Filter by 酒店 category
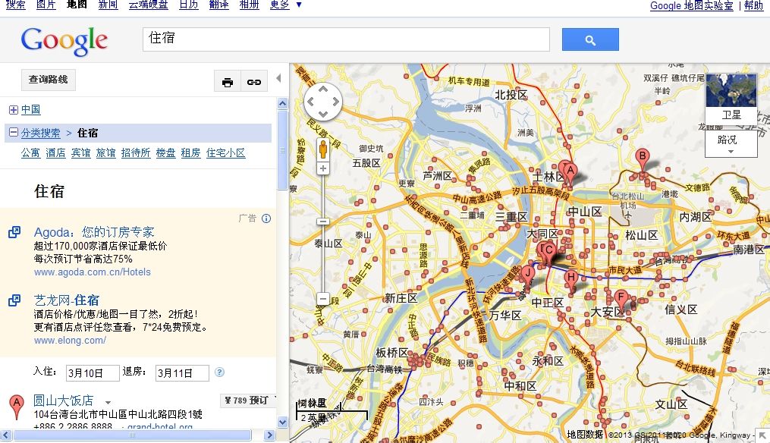This screenshot has height=443, width=770. click(55, 152)
